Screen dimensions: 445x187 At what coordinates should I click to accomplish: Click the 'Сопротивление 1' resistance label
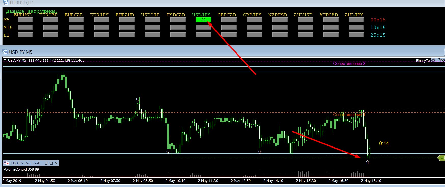[x=349, y=115]
